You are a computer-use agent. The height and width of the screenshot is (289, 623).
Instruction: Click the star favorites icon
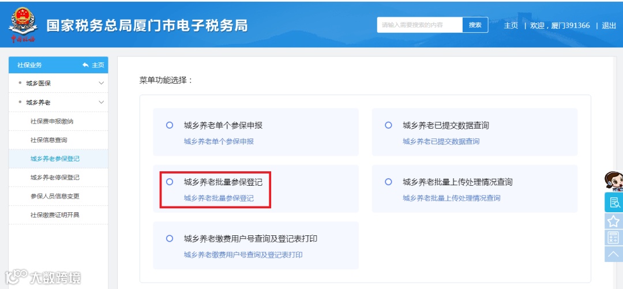point(614,222)
